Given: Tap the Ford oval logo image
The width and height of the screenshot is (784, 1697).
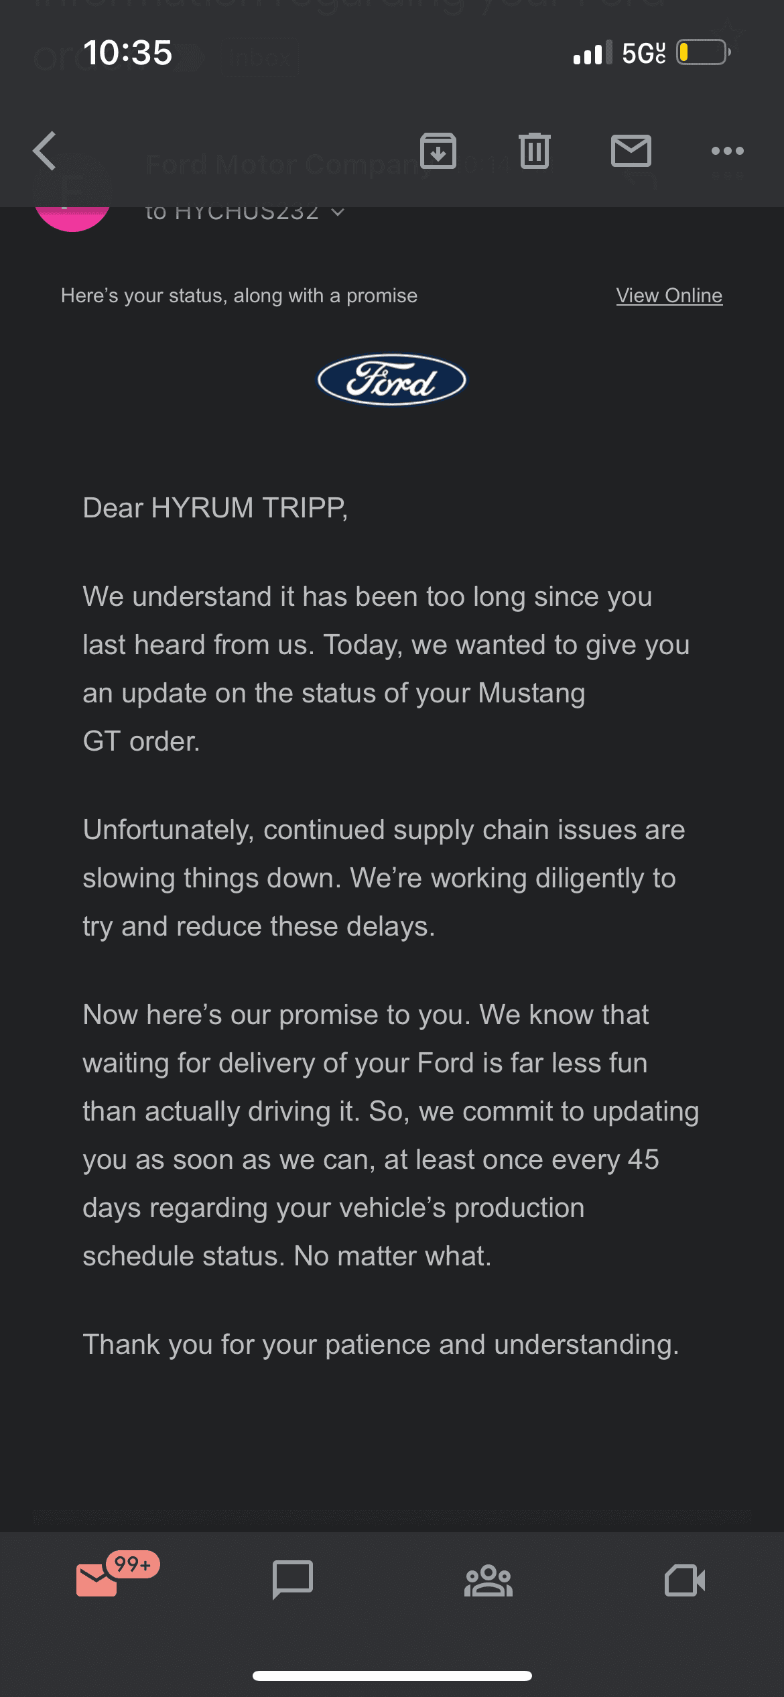Looking at the screenshot, I should coord(392,380).
